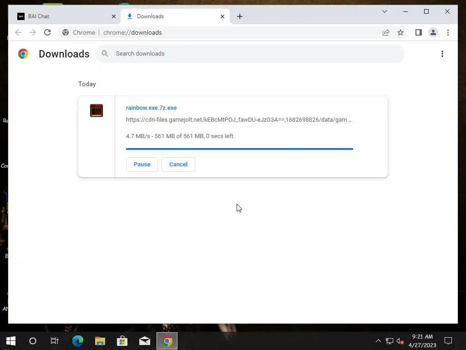466x350 pixels.
Task: Click the download speed status text
Action: coord(179,136)
